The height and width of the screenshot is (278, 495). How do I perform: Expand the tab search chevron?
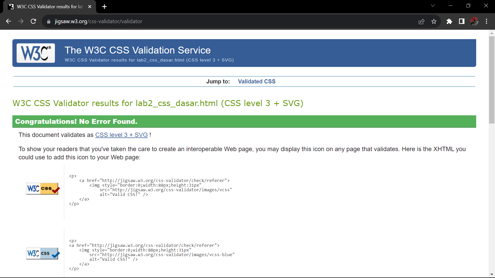(433, 6)
